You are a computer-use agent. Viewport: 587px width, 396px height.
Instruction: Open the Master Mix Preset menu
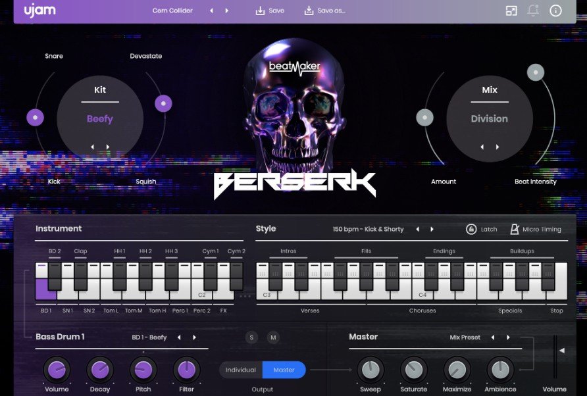465,337
